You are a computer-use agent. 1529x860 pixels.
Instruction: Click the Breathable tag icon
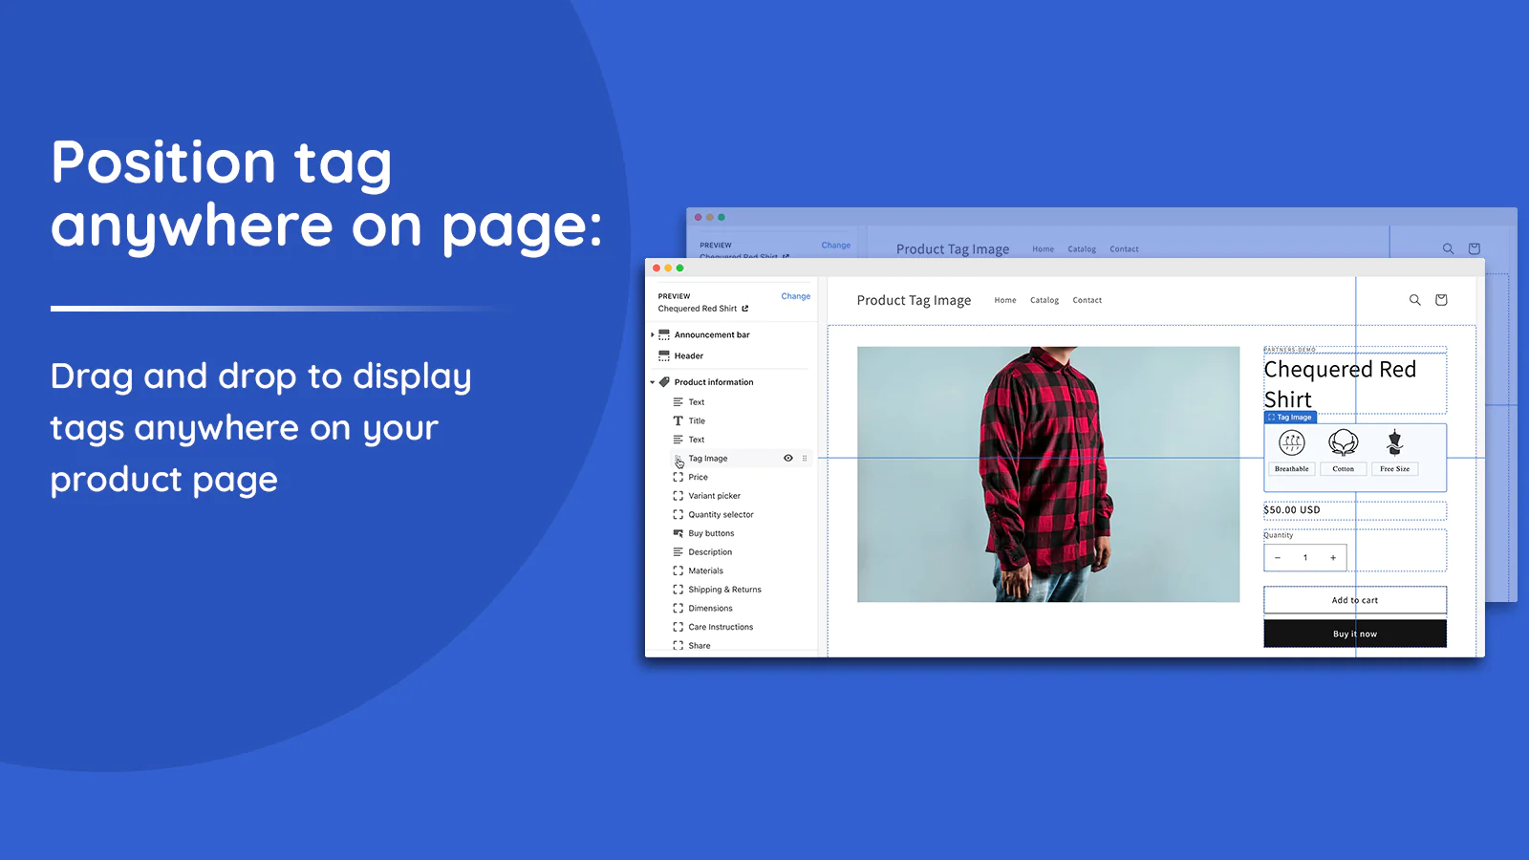(x=1292, y=442)
